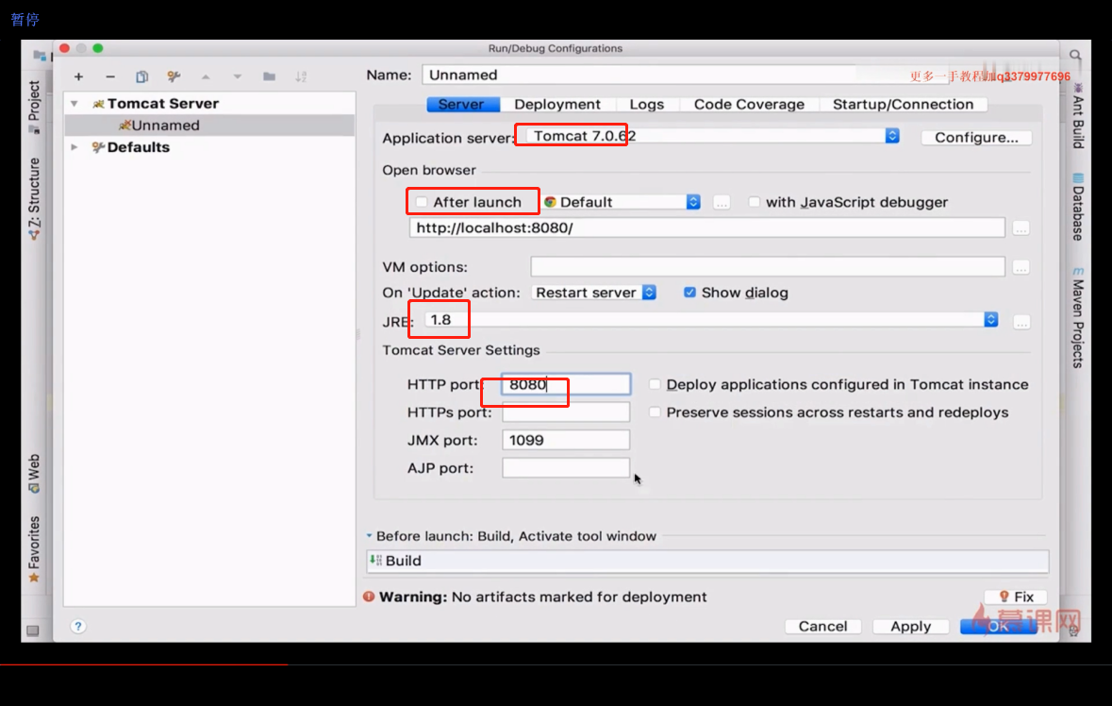The height and width of the screenshot is (706, 1112).
Task: Open Favorites tool window sidebar
Action: [34, 549]
